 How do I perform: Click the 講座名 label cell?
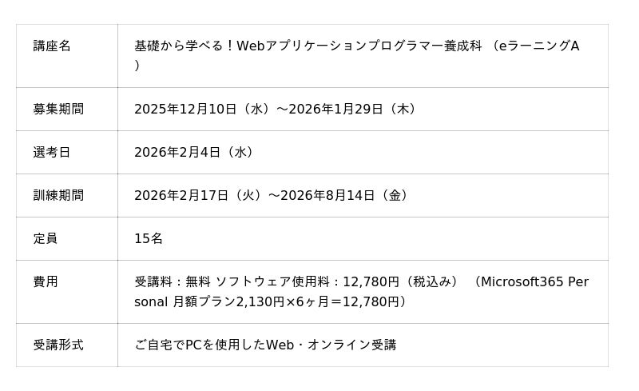pyautogui.click(x=52, y=46)
